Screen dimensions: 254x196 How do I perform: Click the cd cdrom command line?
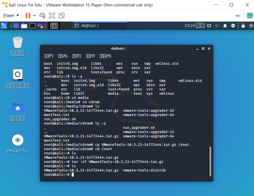72,102
